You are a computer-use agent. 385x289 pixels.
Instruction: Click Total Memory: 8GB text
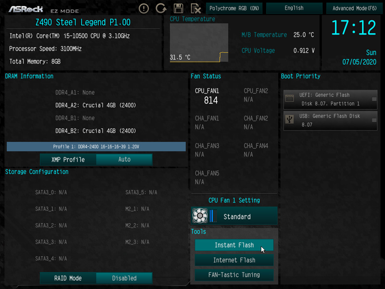[35, 62]
